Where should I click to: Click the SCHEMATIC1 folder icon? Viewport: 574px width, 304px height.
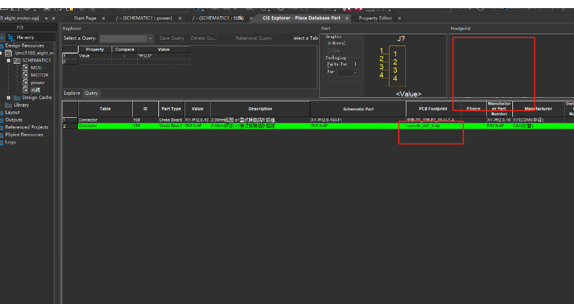[x=17, y=60]
